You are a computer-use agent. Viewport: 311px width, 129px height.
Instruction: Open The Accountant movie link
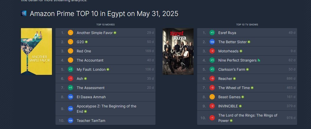click(x=90, y=60)
